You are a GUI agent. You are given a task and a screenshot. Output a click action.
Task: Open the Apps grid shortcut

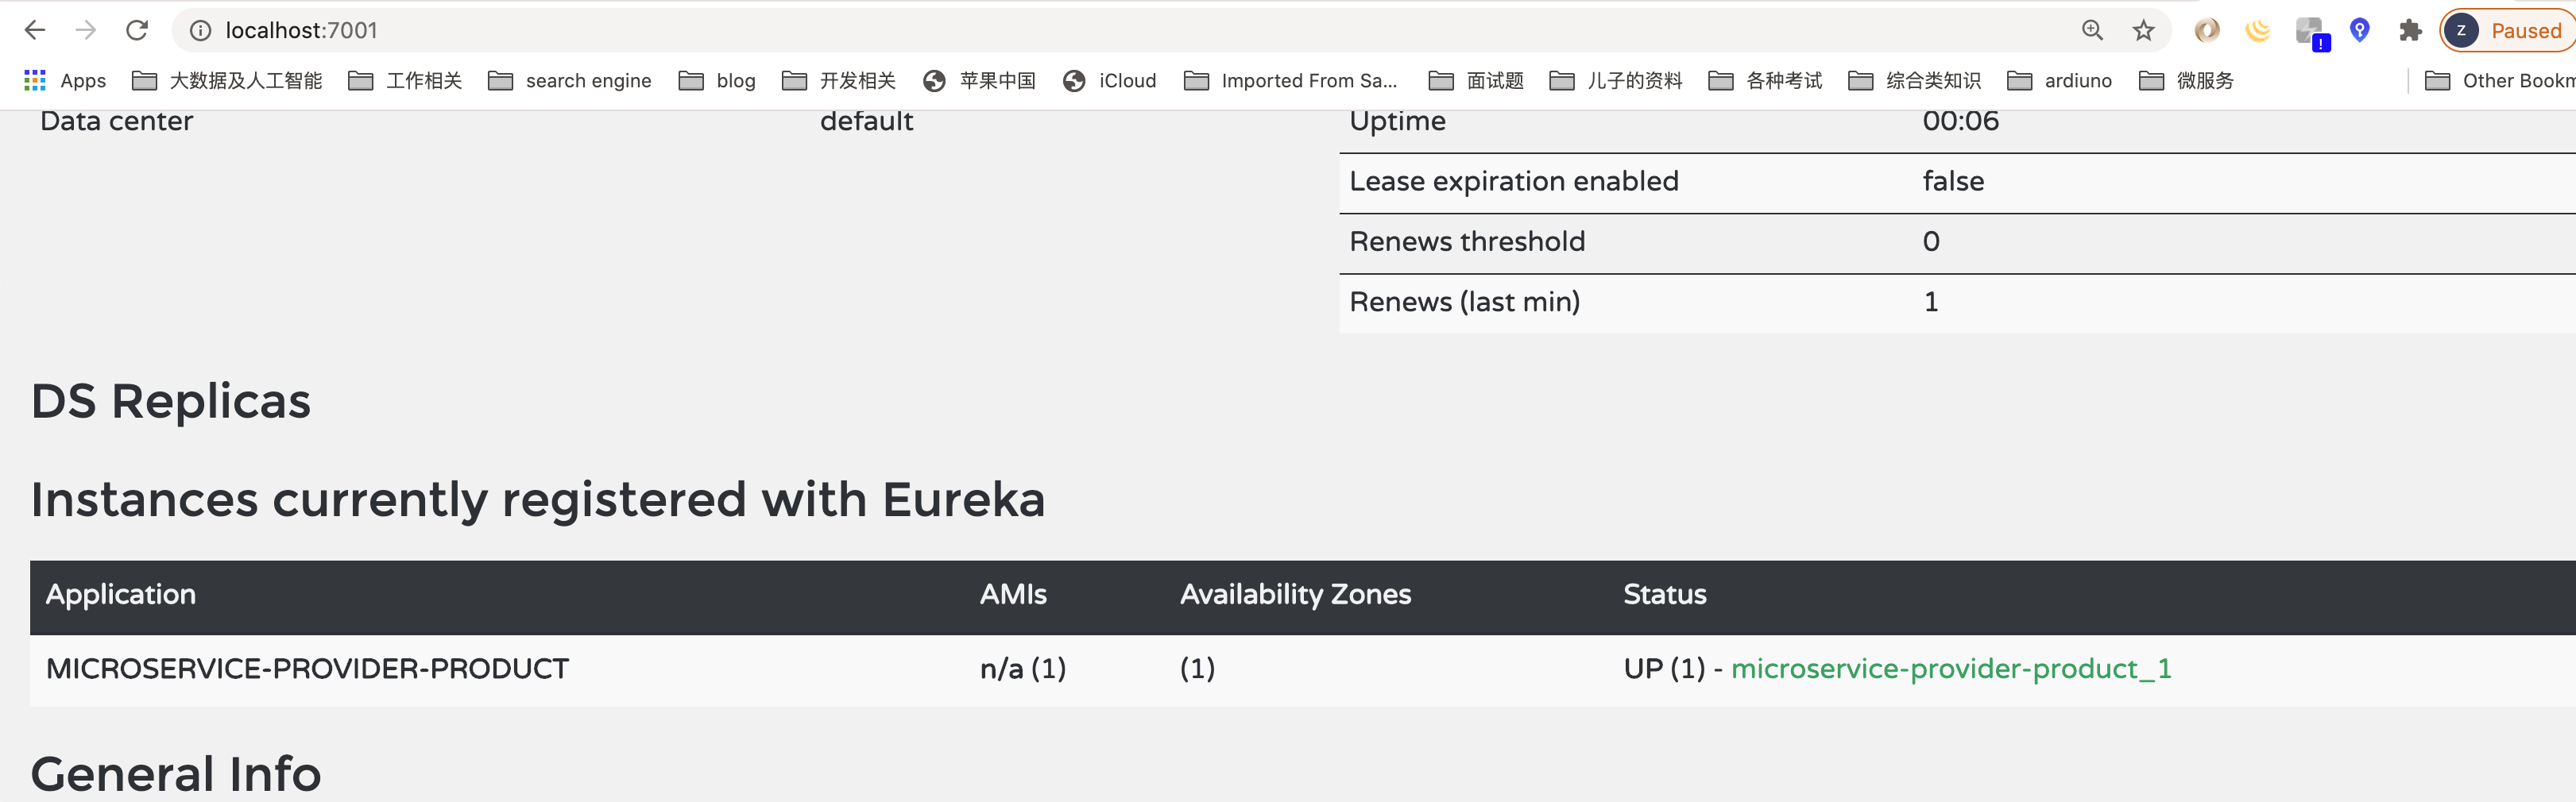pyautogui.click(x=65, y=81)
